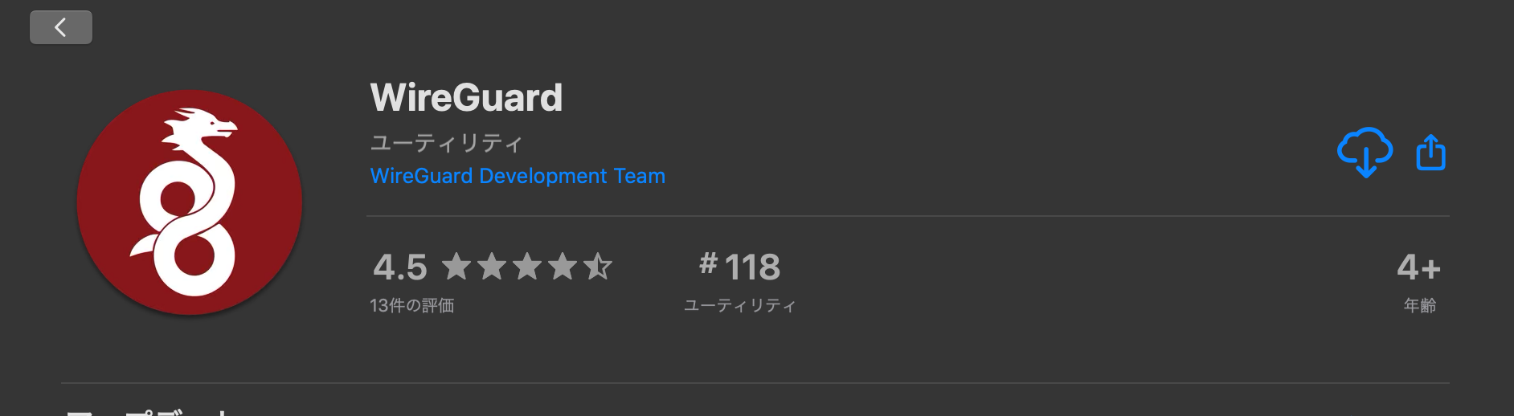Click the second rating star
This screenshot has width=1514, height=416.
point(492,266)
